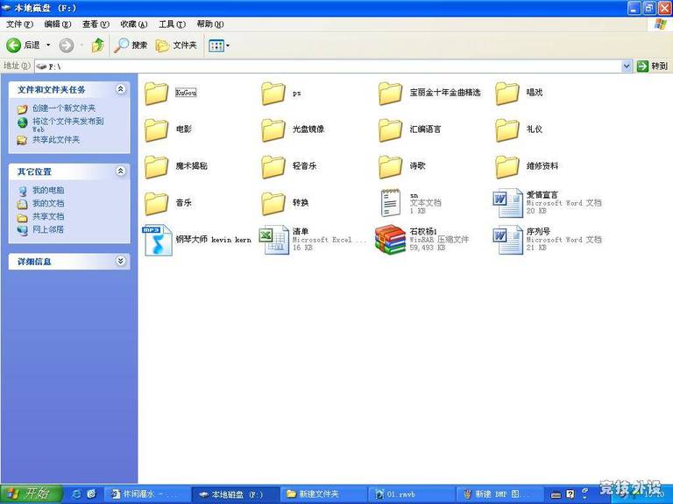
Task: Open 共享文档 from other places
Action: pos(48,216)
